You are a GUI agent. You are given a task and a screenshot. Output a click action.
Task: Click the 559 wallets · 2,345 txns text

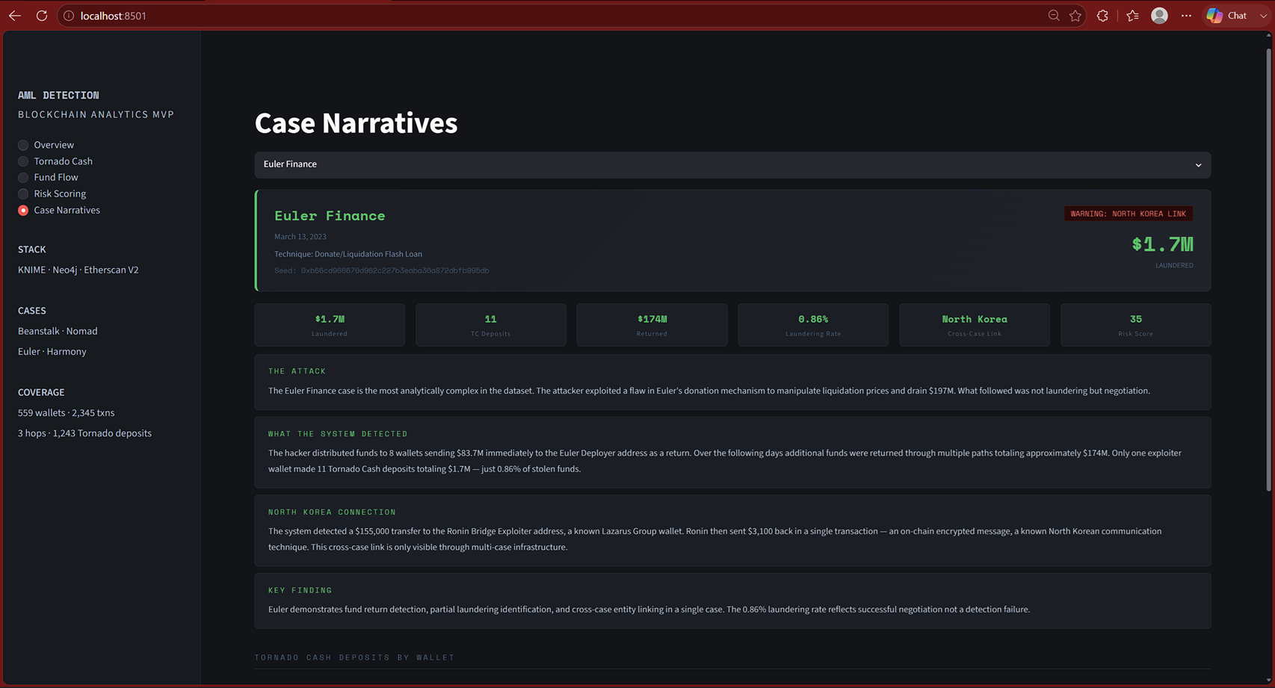(67, 413)
